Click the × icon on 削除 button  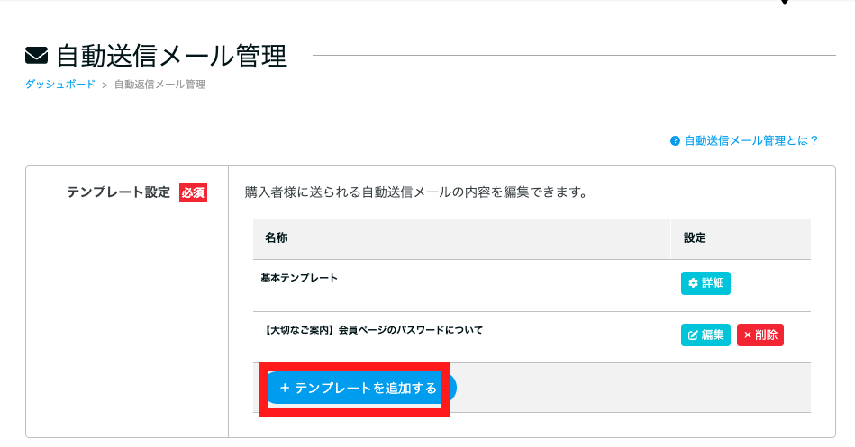[x=748, y=335]
